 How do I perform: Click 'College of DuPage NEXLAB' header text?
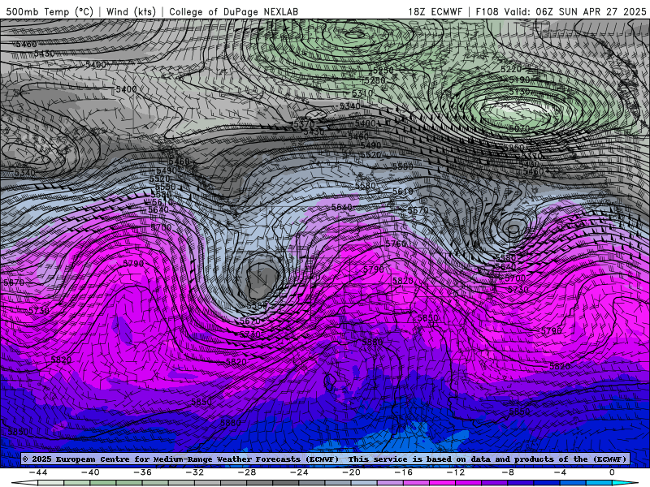pyautogui.click(x=233, y=11)
